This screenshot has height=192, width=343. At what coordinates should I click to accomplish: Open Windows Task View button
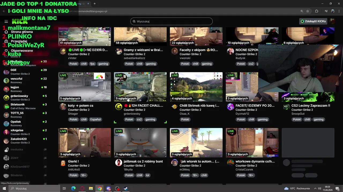(64, 189)
